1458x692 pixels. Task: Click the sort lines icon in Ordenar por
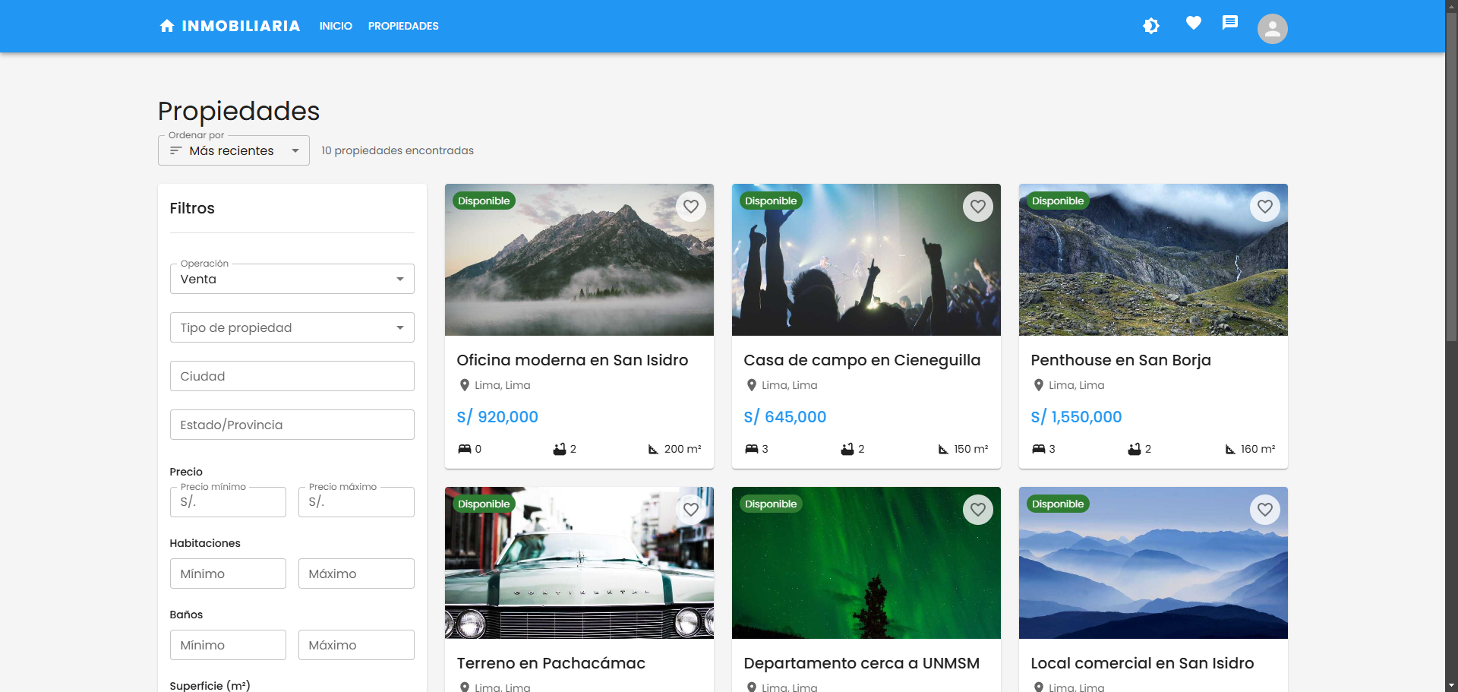coord(175,150)
